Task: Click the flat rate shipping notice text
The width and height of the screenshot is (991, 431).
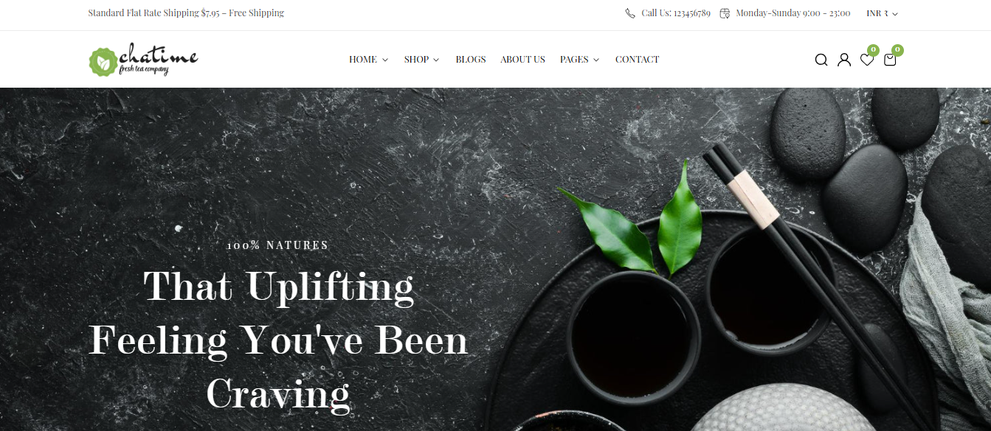Action: (186, 13)
